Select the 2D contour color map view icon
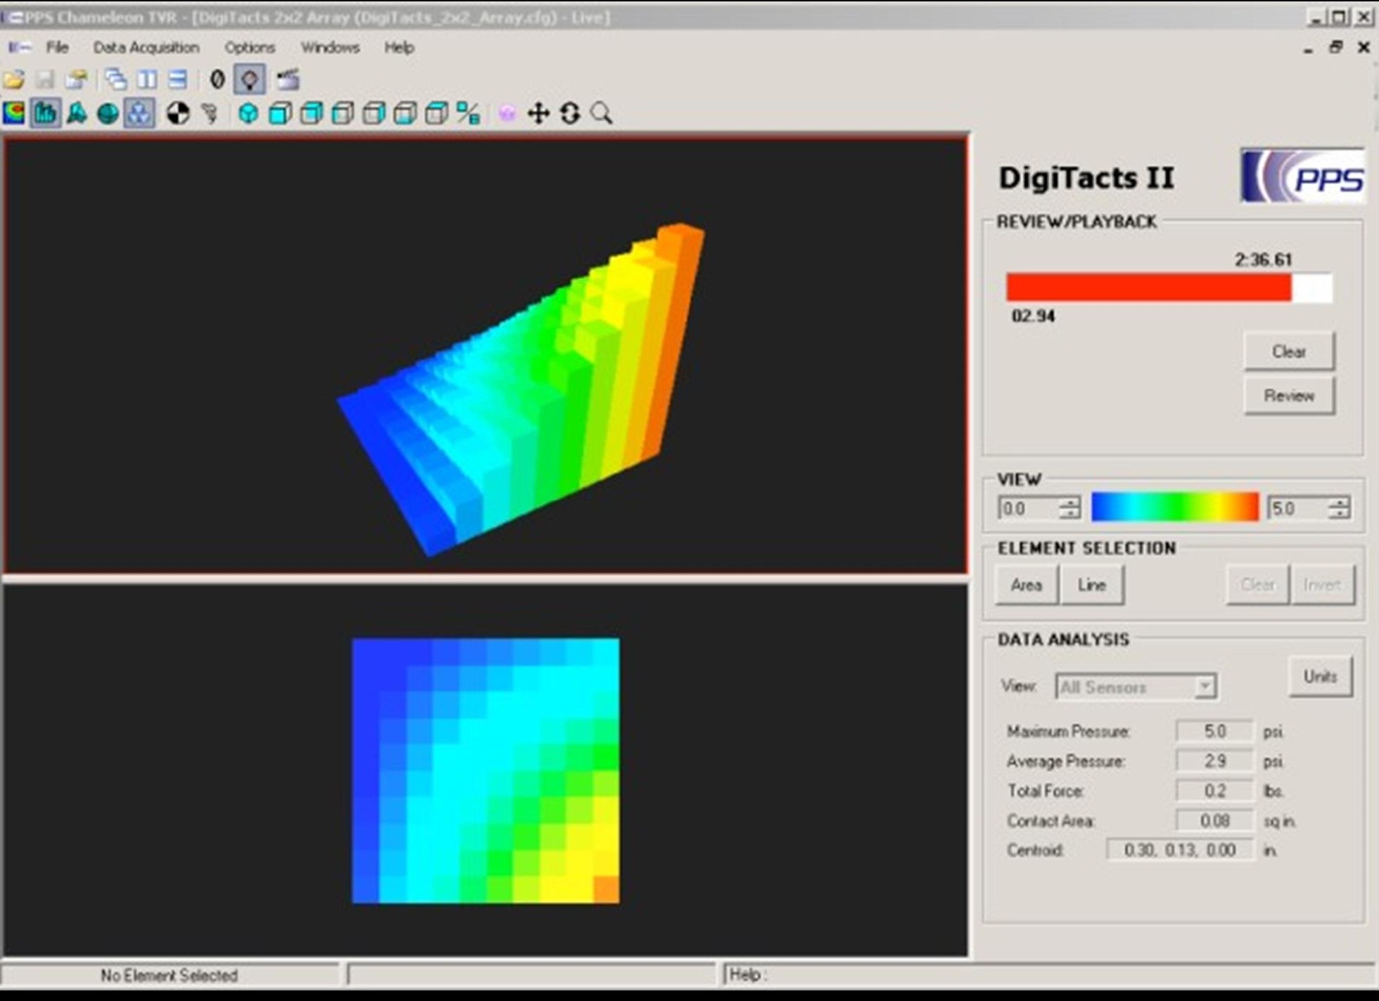Screen dimensions: 1379x1001 coord(13,113)
